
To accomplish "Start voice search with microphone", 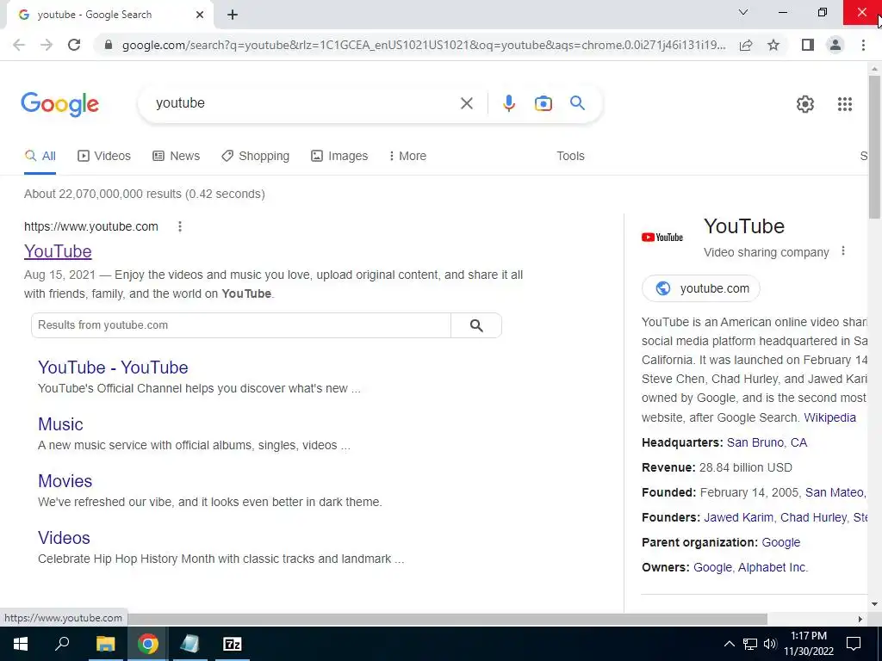I will pyautogui.click(x=509, y=103).
